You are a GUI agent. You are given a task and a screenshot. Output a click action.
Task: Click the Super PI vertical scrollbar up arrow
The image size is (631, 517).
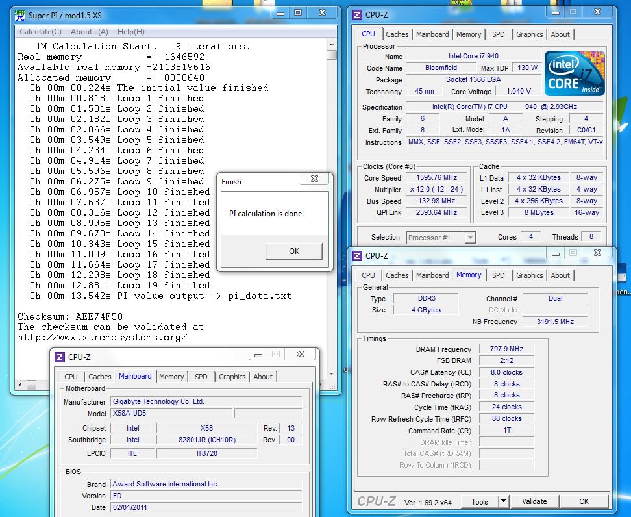332,44
